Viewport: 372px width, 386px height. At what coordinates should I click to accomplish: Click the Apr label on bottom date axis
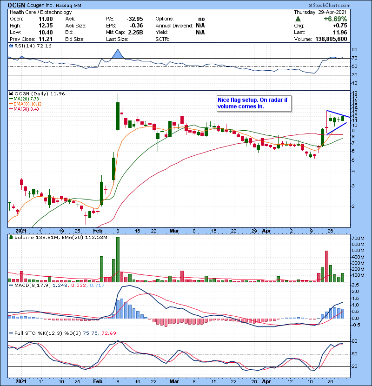266,381
